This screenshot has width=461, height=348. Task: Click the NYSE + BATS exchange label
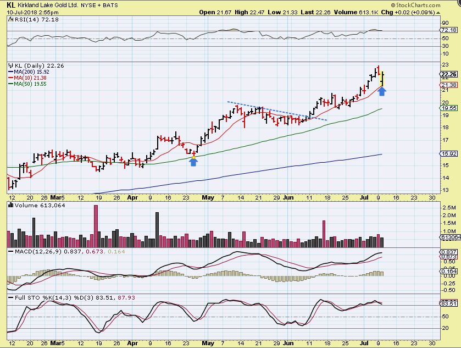pos(99,5)
